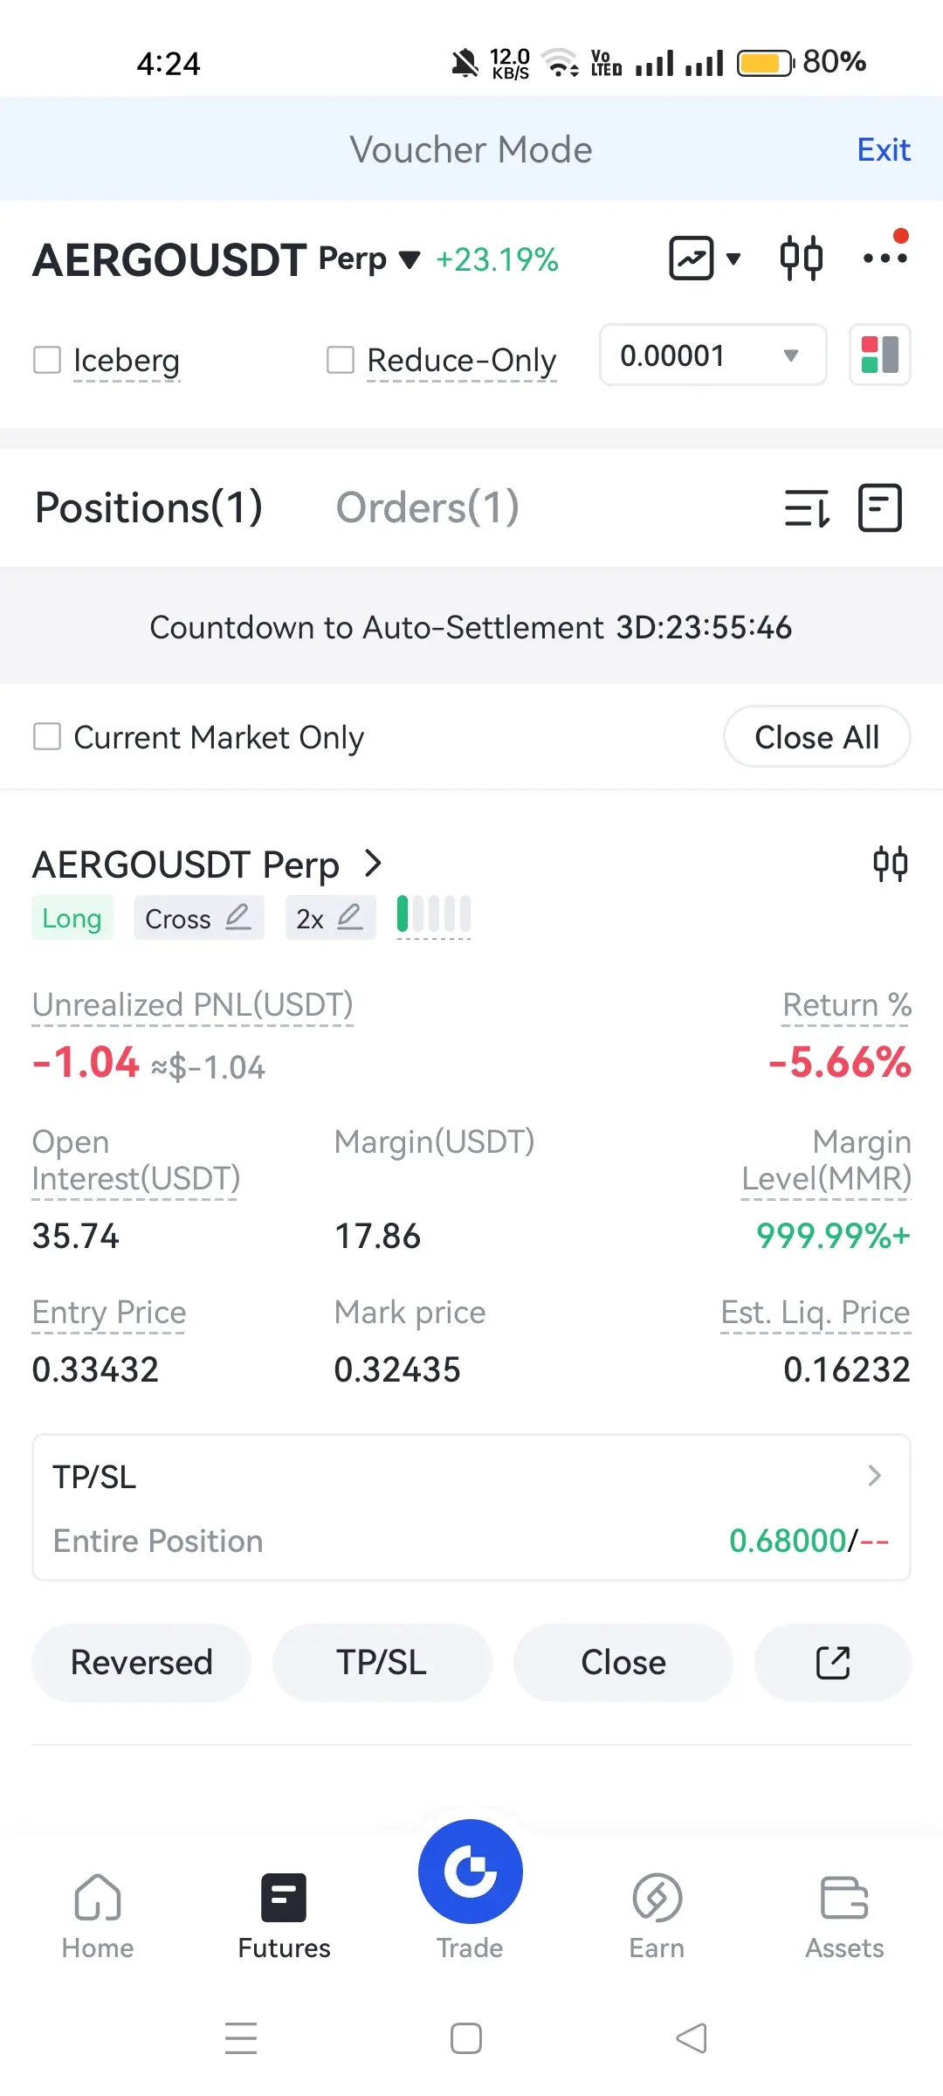Screen dimensions: 943x2096
Task: Exit Voucher Mode
Action: coord(884,150)
